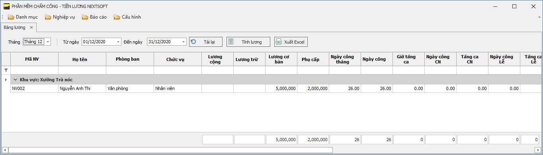Open the Từ ngày date picker dropdown
Image resolution: width=543 pixels, height=155 pixels.
pos(118,42)
